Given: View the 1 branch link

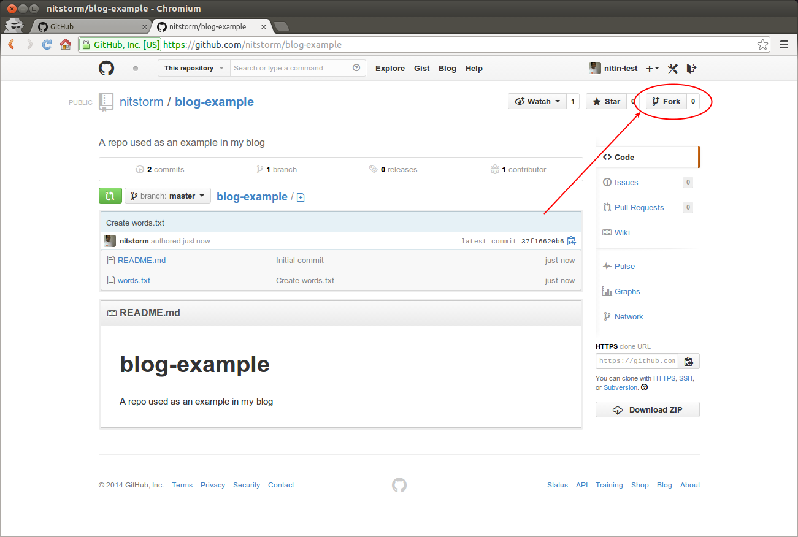Looking at the screenshot, I should 277,170.
